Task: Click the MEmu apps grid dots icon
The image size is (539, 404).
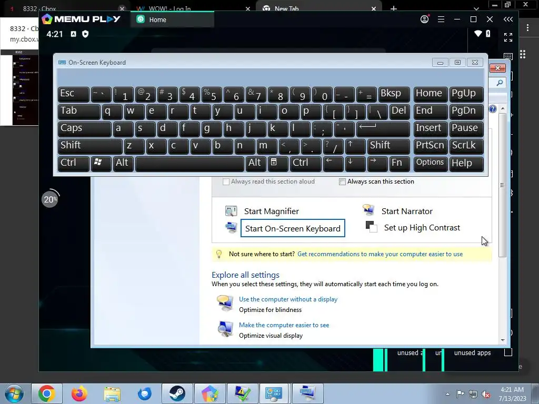Action: pyautogui.click(x=523, y=54)
